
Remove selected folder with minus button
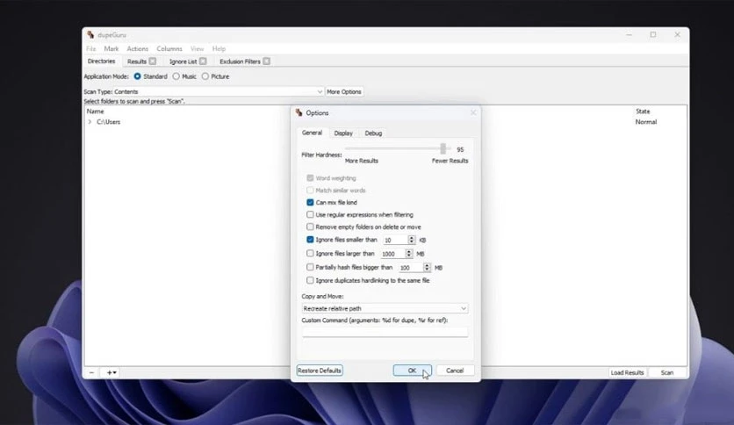[x=91, y=372]
